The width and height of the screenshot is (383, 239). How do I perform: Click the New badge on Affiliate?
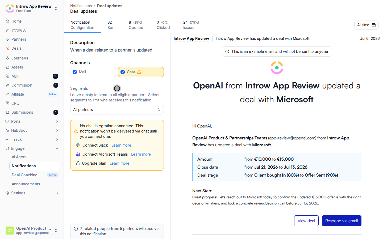click(x=53, y=94)
